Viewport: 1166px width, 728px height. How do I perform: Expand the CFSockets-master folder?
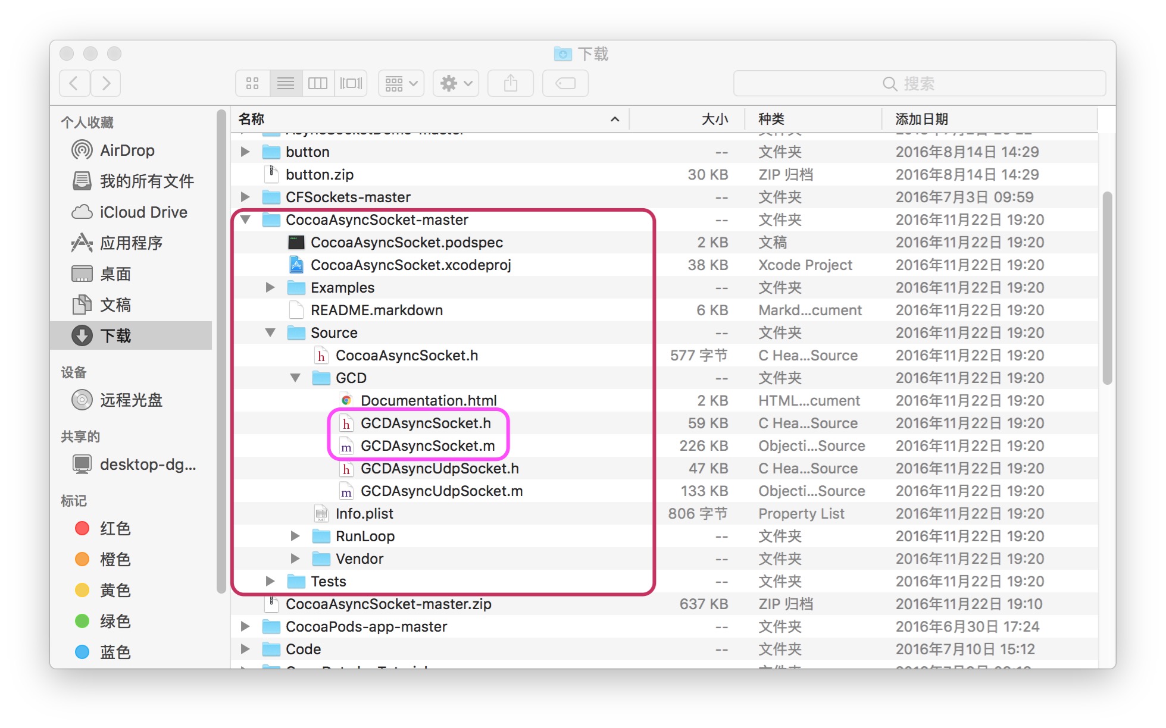[245, 197]
